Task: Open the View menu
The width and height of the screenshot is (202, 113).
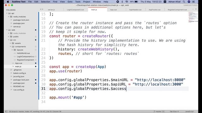Action: pyautogui.click(x=62, y=2)
